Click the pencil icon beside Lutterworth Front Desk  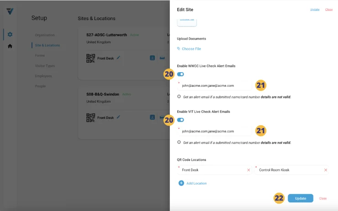118,58
